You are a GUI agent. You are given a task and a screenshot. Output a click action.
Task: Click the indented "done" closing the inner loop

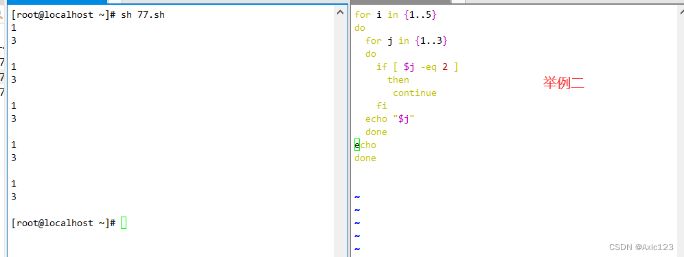[x=376, y=132]
